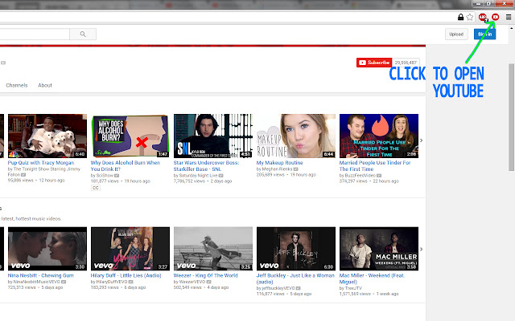Click next arrow on music videos row

[x=422, y=250]
